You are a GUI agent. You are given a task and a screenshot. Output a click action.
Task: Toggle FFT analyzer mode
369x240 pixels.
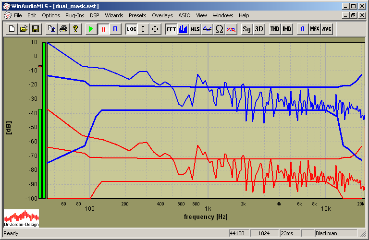click(x=171, y=29)
